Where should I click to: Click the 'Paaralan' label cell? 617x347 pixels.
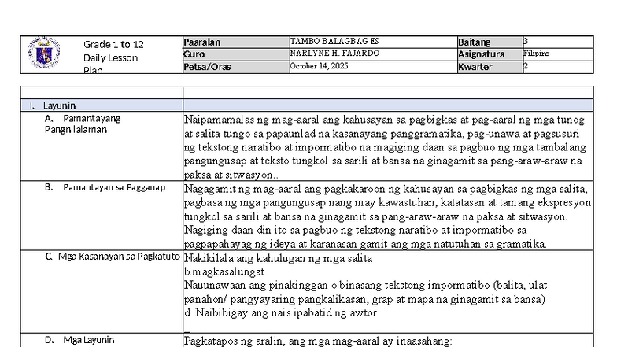pos(236,42)
